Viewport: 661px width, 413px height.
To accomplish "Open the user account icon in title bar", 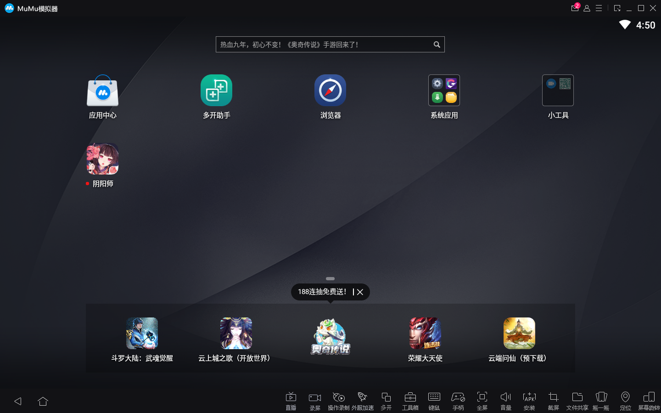I will 587,8.
